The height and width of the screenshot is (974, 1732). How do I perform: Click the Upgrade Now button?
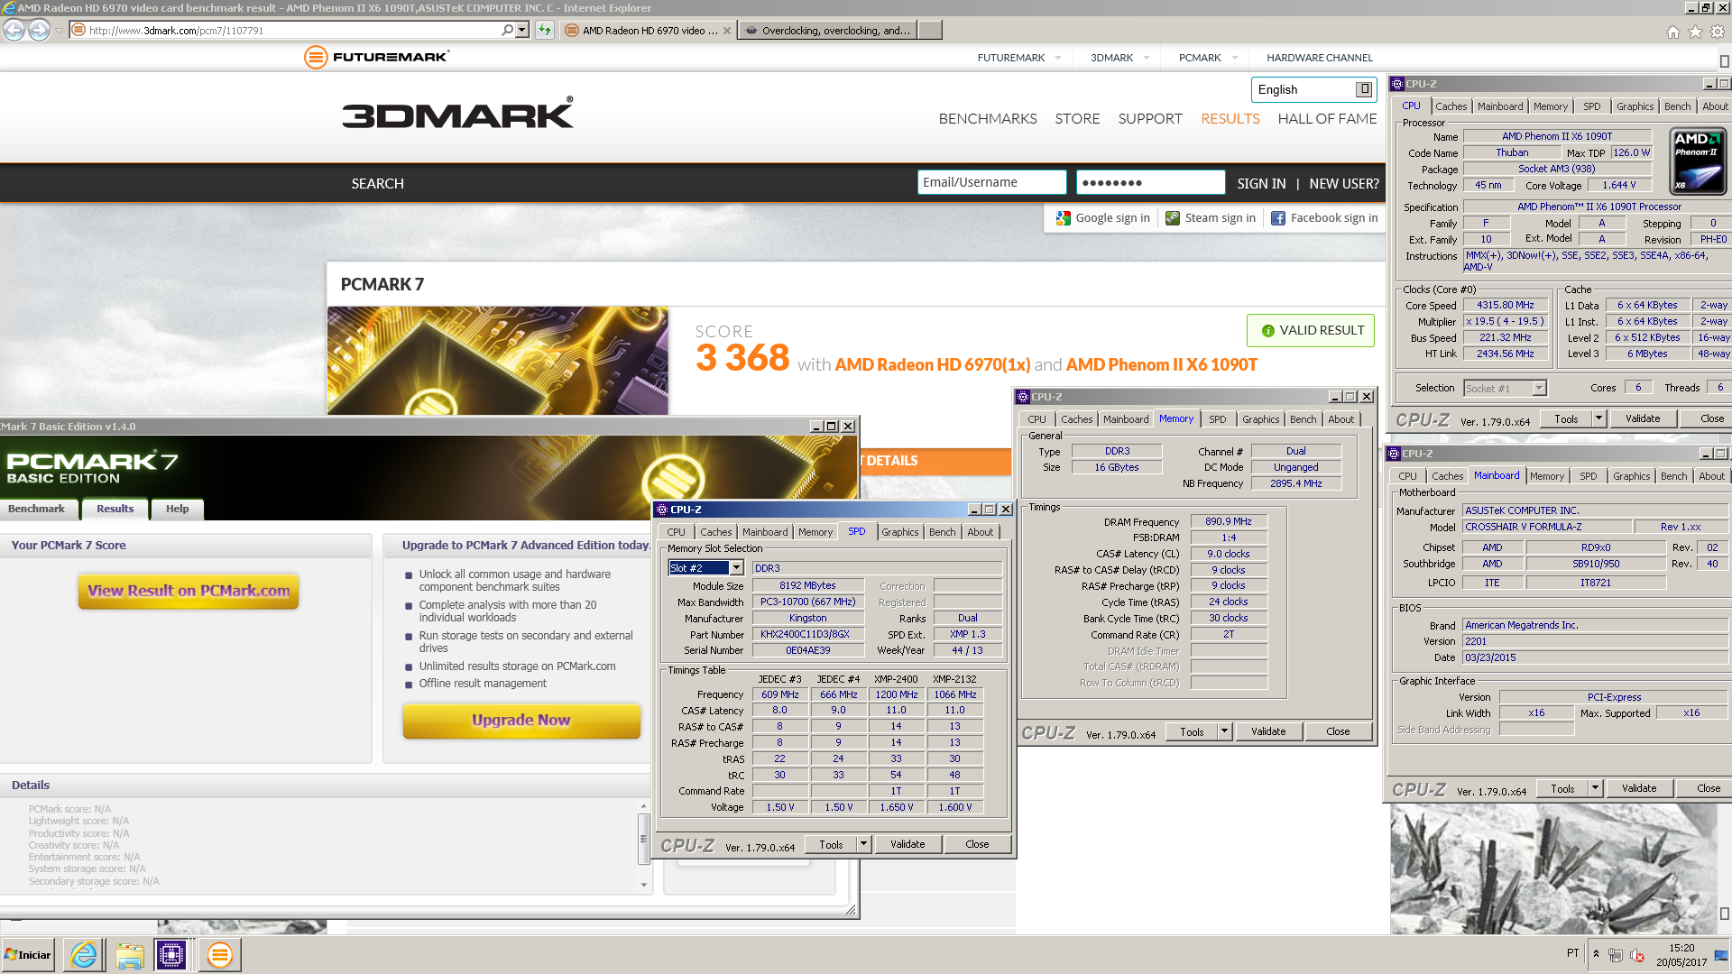point(521,720)
